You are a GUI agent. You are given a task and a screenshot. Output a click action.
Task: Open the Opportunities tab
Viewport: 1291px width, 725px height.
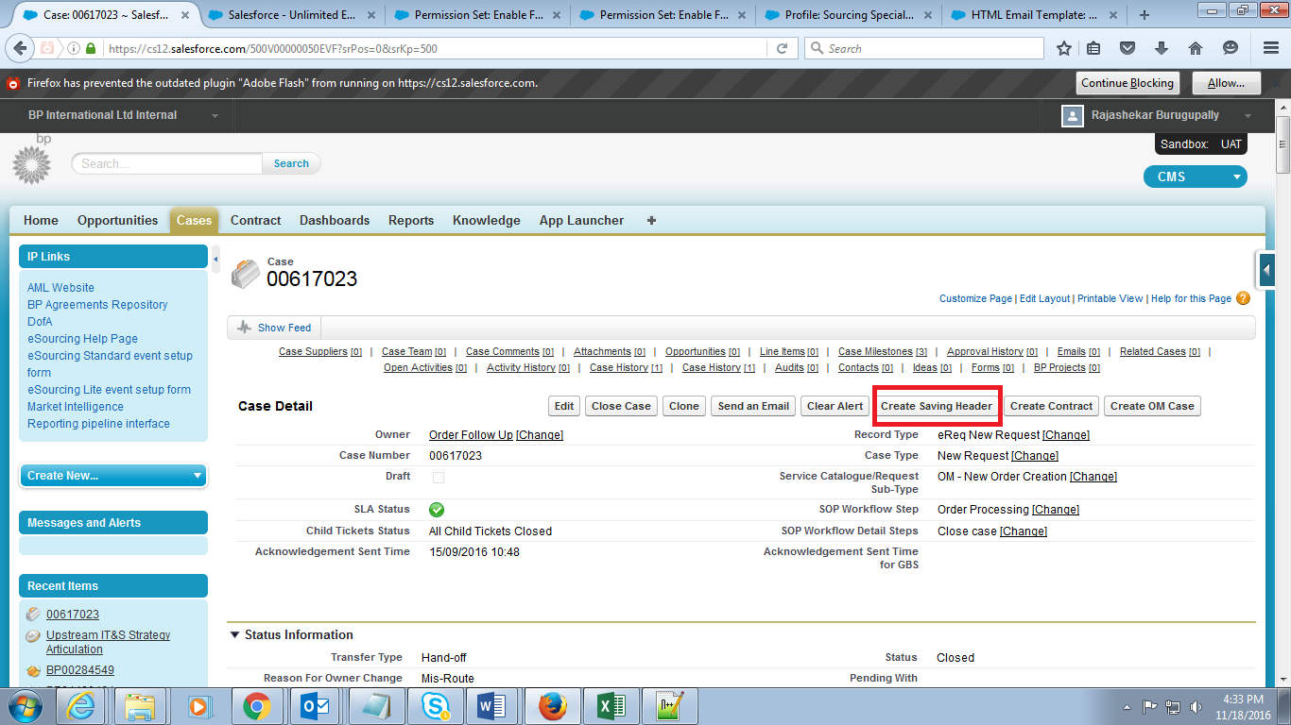[x=117, y=220]
